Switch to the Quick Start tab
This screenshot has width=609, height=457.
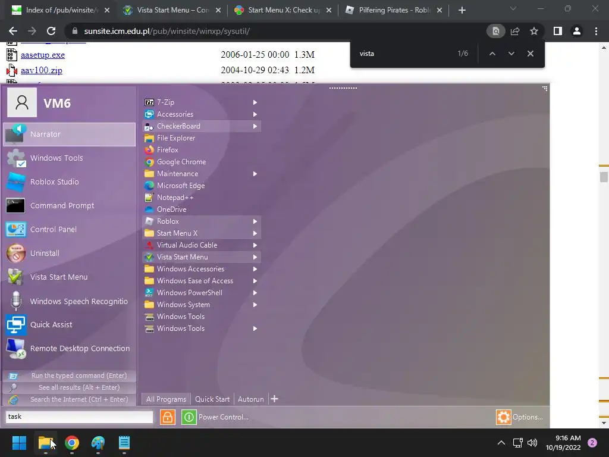pyautogui.click(x=212, y=399)
